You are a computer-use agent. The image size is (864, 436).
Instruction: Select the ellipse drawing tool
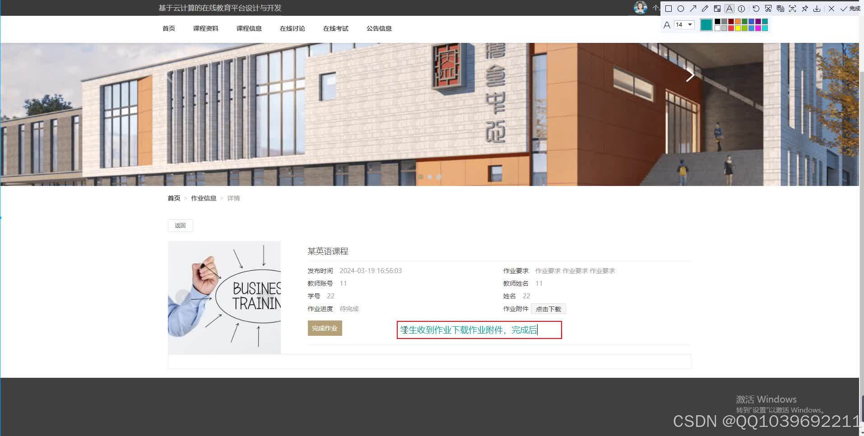point(681,9)
